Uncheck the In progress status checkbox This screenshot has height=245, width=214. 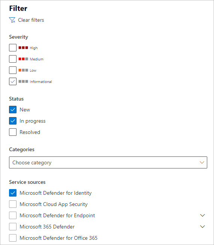[13, 121]
